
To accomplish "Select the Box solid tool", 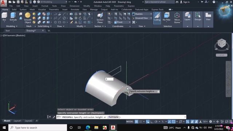I will pyautogui.click(x=4, y=16).
